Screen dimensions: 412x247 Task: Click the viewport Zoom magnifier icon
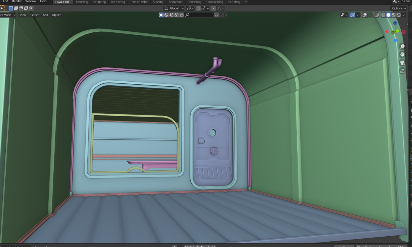tap(402, 46)
